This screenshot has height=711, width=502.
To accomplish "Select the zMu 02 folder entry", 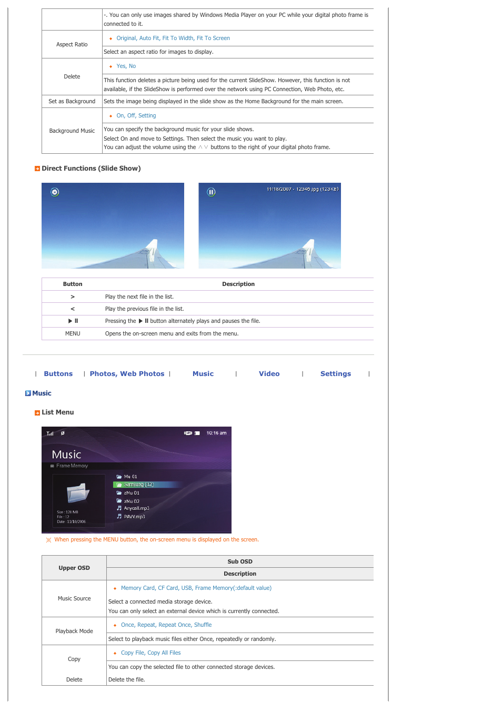I will coord(128,501).
